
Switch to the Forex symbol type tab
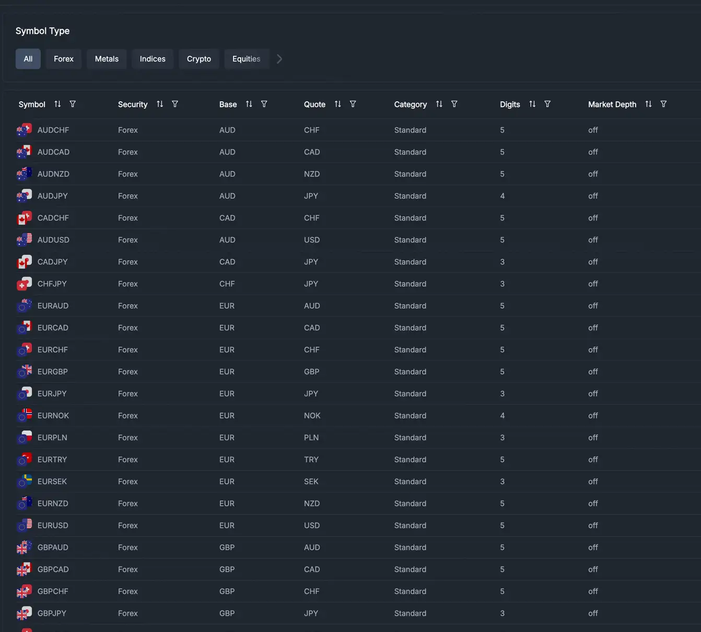pos(64,59)
